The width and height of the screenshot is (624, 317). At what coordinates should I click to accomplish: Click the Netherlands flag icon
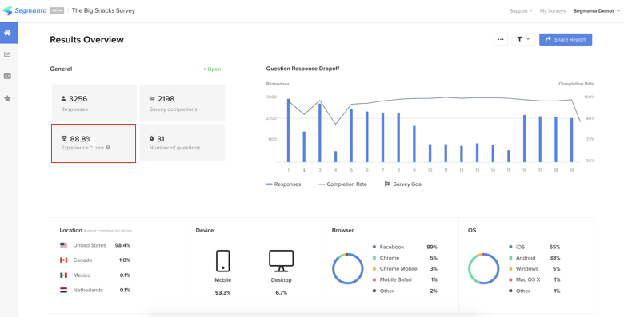64,291
